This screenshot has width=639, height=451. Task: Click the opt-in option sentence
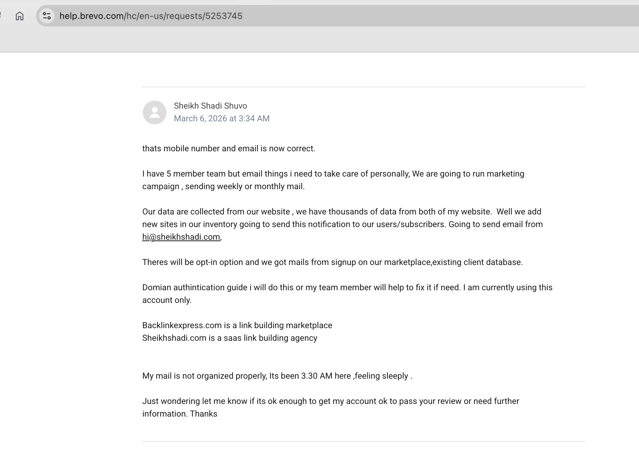332,262
